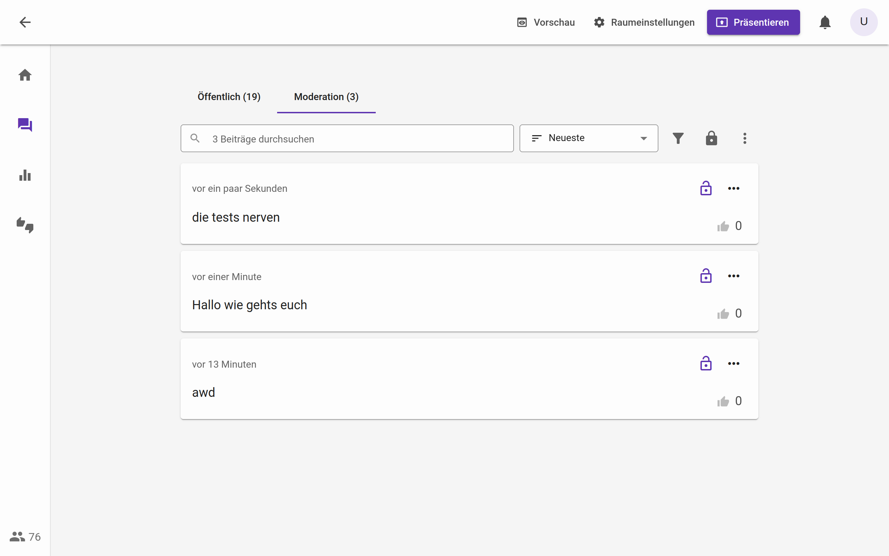This screenshot has width=889, height=556.
Task: Open the comments section in the sidebar
Action: [x=25, y=125]
